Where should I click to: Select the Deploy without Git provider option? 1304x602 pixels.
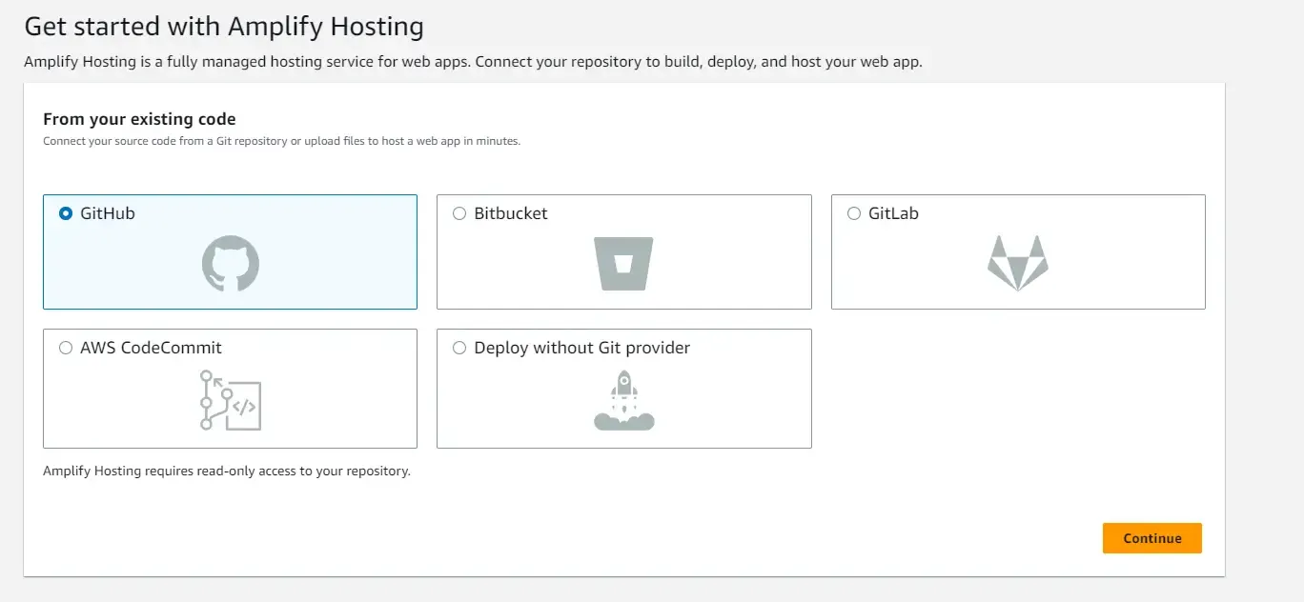(x=458, y=349)
